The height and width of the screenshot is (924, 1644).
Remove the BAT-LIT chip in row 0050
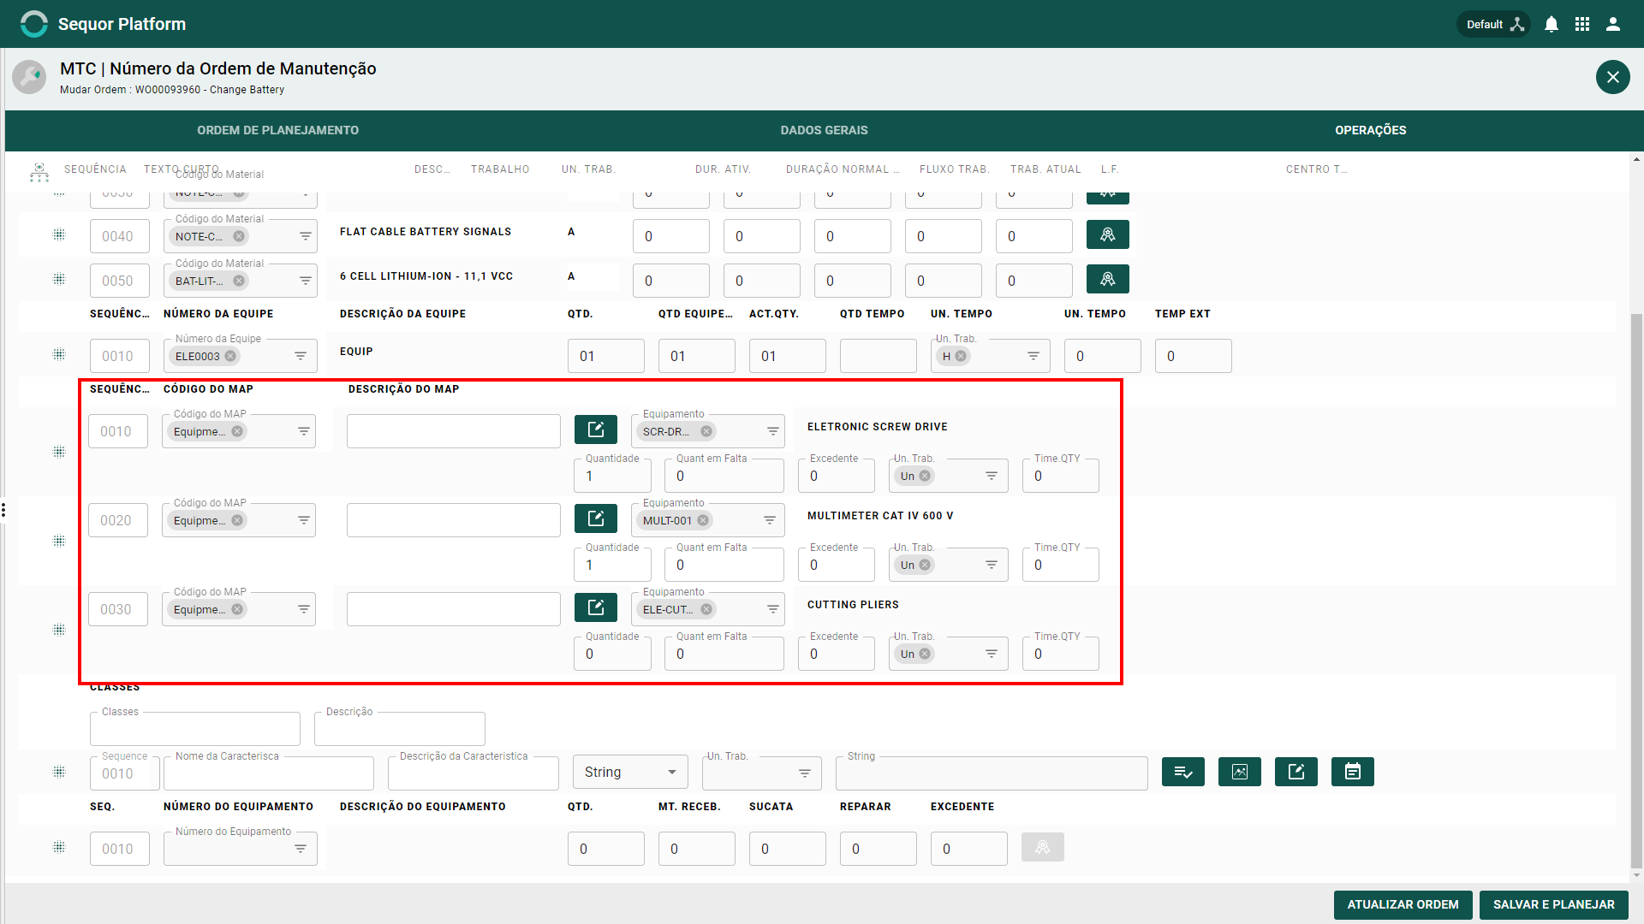click(x=239, y=281)
